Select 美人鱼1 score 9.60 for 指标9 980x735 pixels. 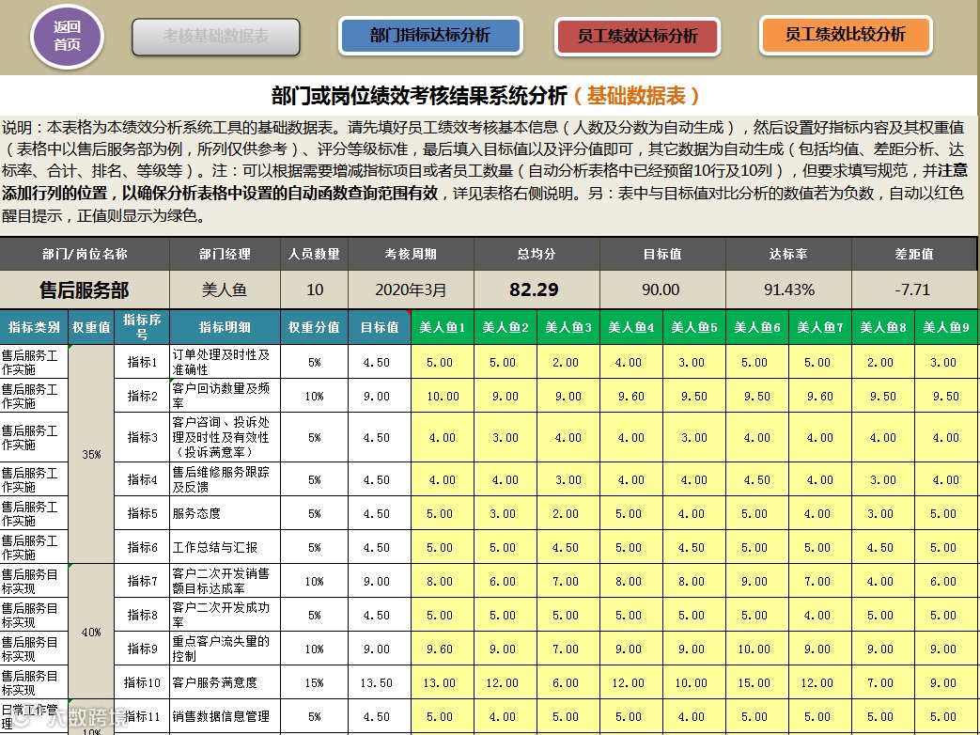click(443, 649)
